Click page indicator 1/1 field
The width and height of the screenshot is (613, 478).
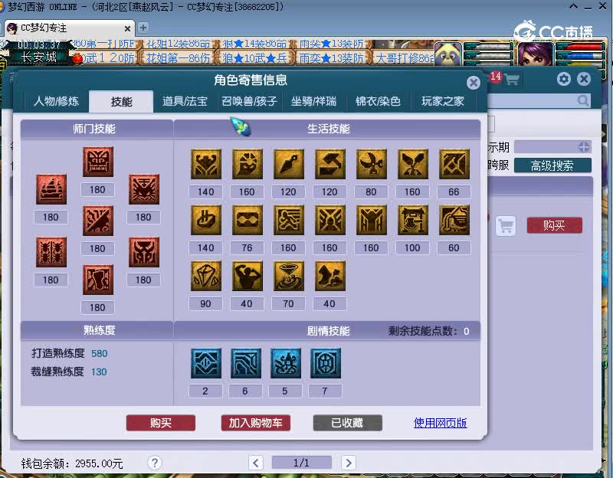click(301, 463)
